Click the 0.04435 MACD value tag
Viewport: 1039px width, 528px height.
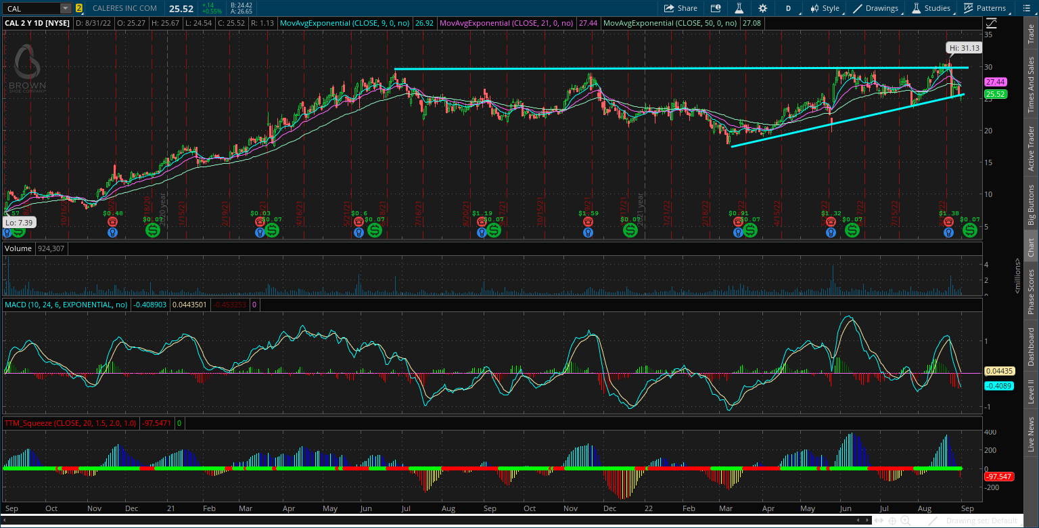click(998, 371)
